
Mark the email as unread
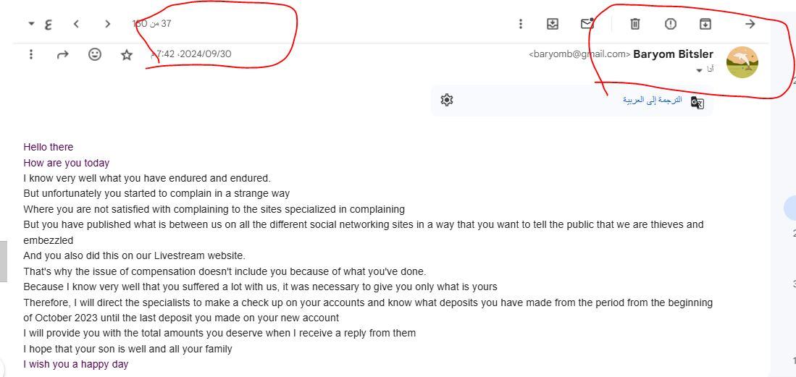click(x=587, y=24)
